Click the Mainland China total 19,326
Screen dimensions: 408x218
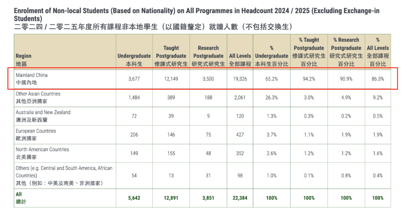240,79
